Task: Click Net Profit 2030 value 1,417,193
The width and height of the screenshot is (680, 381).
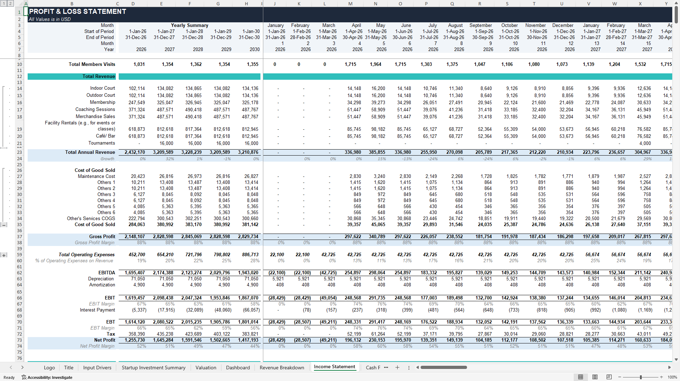Action: (248, 340)
